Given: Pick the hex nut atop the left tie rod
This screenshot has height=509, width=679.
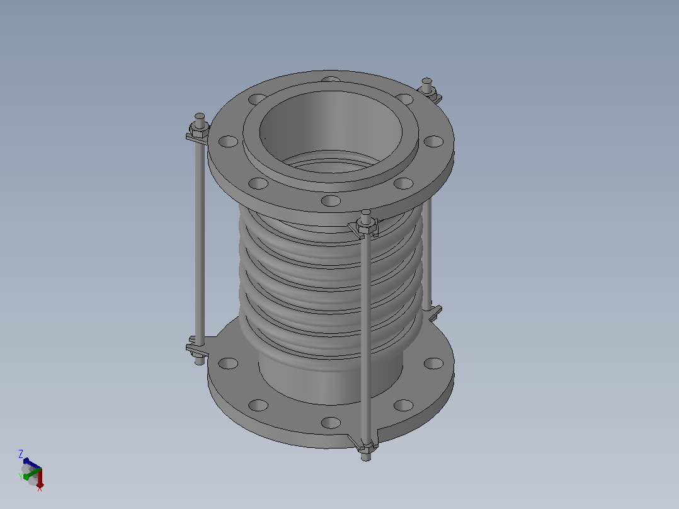Looking at the screenshot, I should (199, 129).
